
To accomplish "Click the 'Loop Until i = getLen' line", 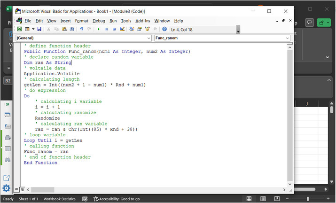I will 53,141.
